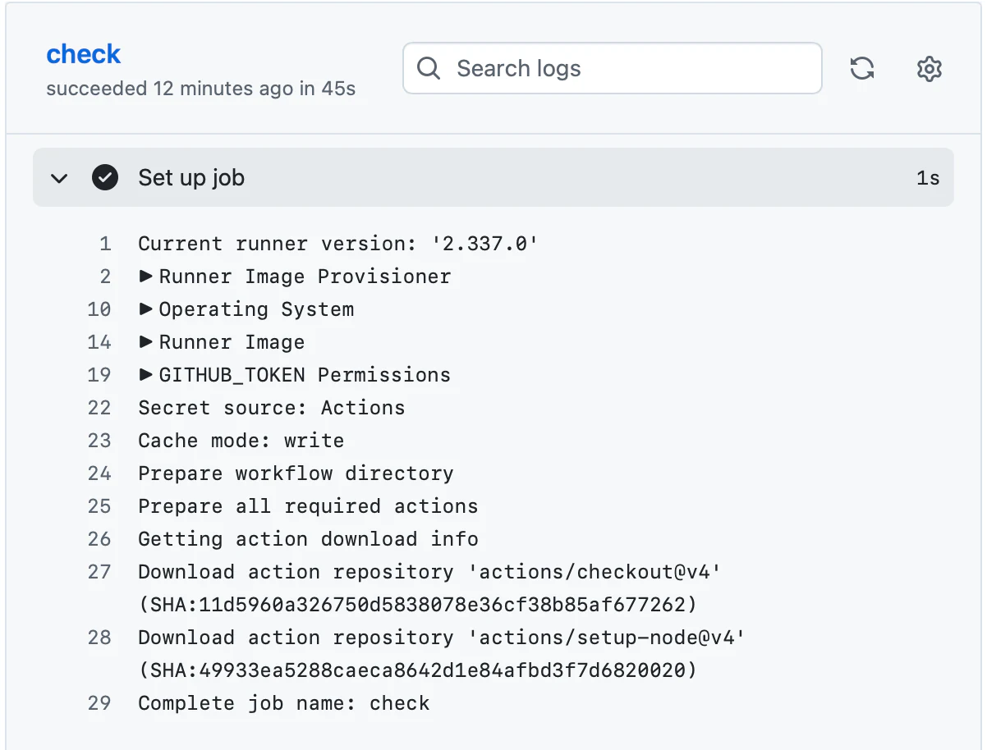Select line number 23 link

click(99, 441)
